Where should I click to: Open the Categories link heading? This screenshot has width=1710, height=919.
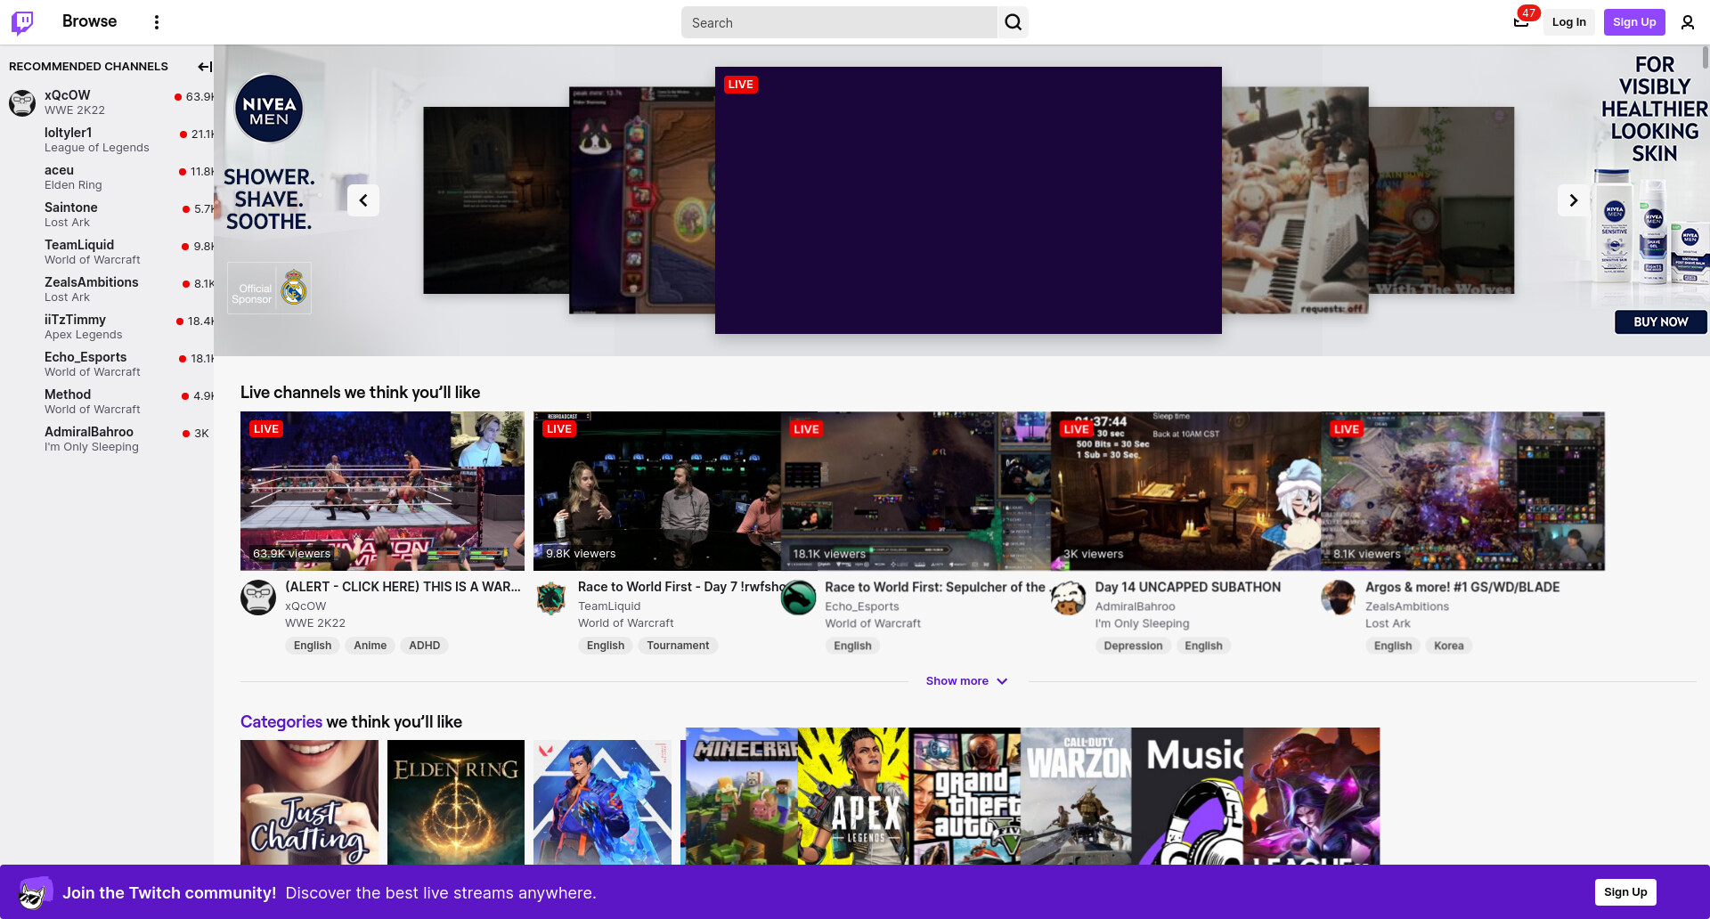(281, 722)
